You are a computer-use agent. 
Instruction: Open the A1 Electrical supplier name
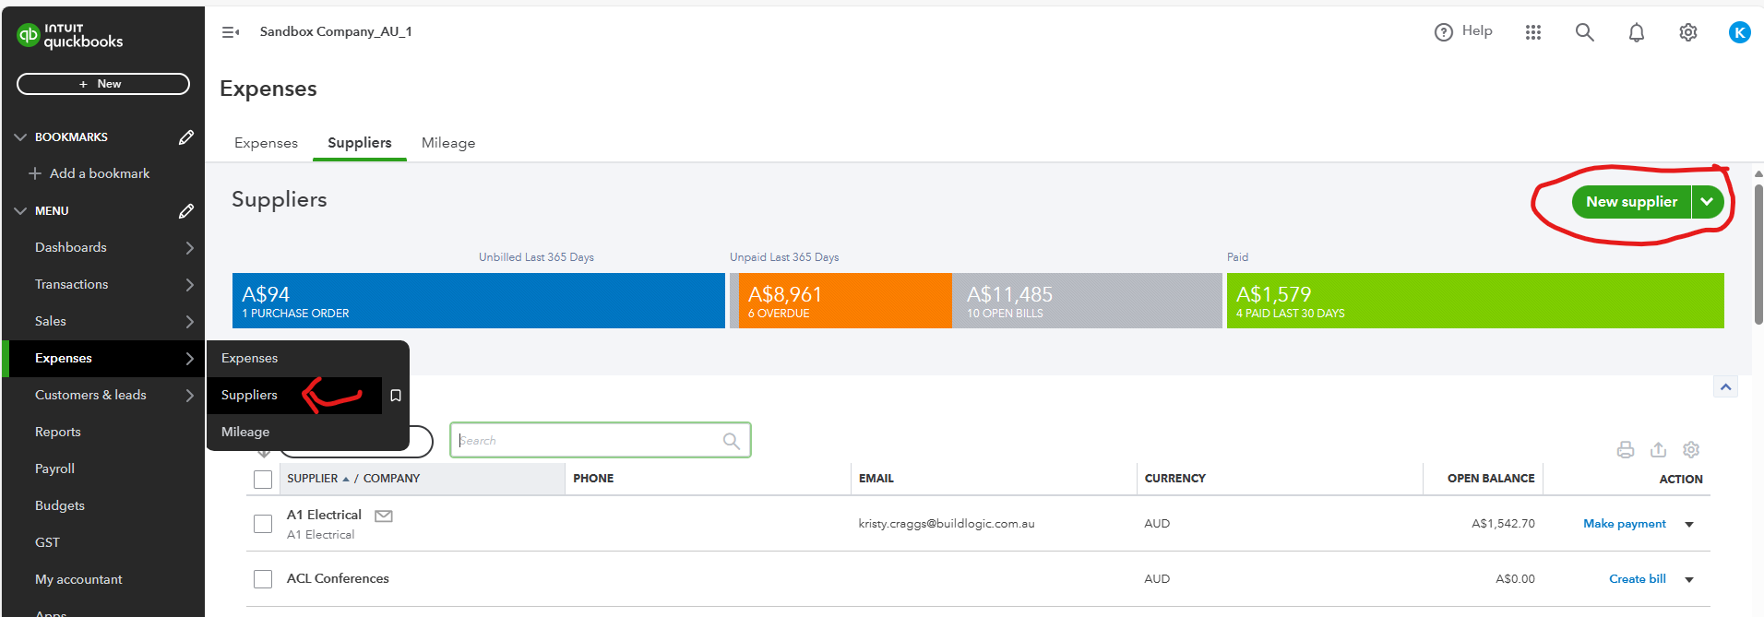(324, 515)
